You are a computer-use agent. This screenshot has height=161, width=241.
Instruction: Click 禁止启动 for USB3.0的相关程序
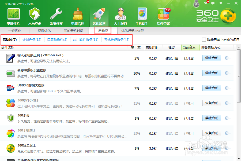tap(212, 88)
